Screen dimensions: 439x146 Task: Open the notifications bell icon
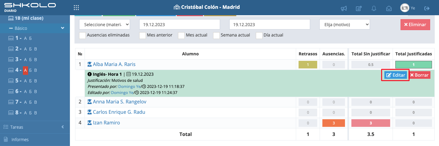374,9
